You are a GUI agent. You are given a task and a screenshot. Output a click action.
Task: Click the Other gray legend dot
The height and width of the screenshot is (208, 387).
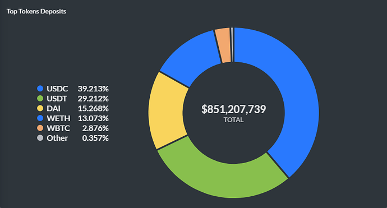click(x=40, y=138)
